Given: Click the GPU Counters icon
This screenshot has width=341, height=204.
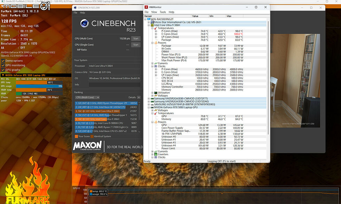Looking at the screenshot, I should [156, 154].
